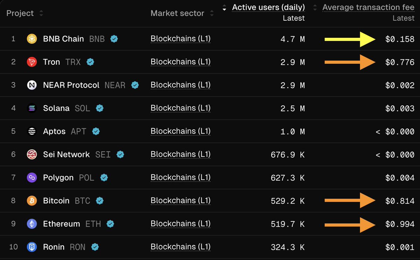420x260 pixels.
Task: Open the NEAR Protocol project name
Action: [x=71, y=85]
